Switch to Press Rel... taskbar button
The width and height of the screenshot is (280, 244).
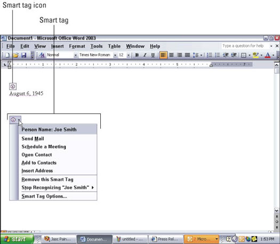[x=166, y=239]
